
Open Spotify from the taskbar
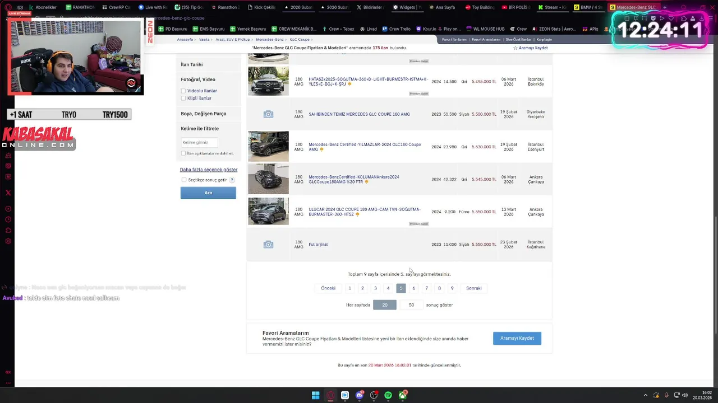pos(388,395)
